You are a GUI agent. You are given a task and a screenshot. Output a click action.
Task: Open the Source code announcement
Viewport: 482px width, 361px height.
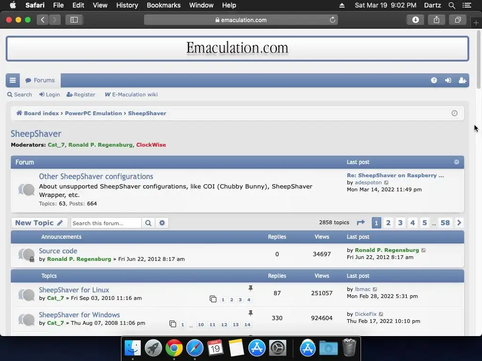click(x=58, y=251)
